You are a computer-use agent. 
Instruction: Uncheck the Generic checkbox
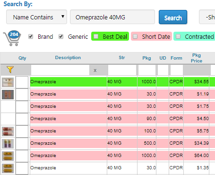coord(61,36)
